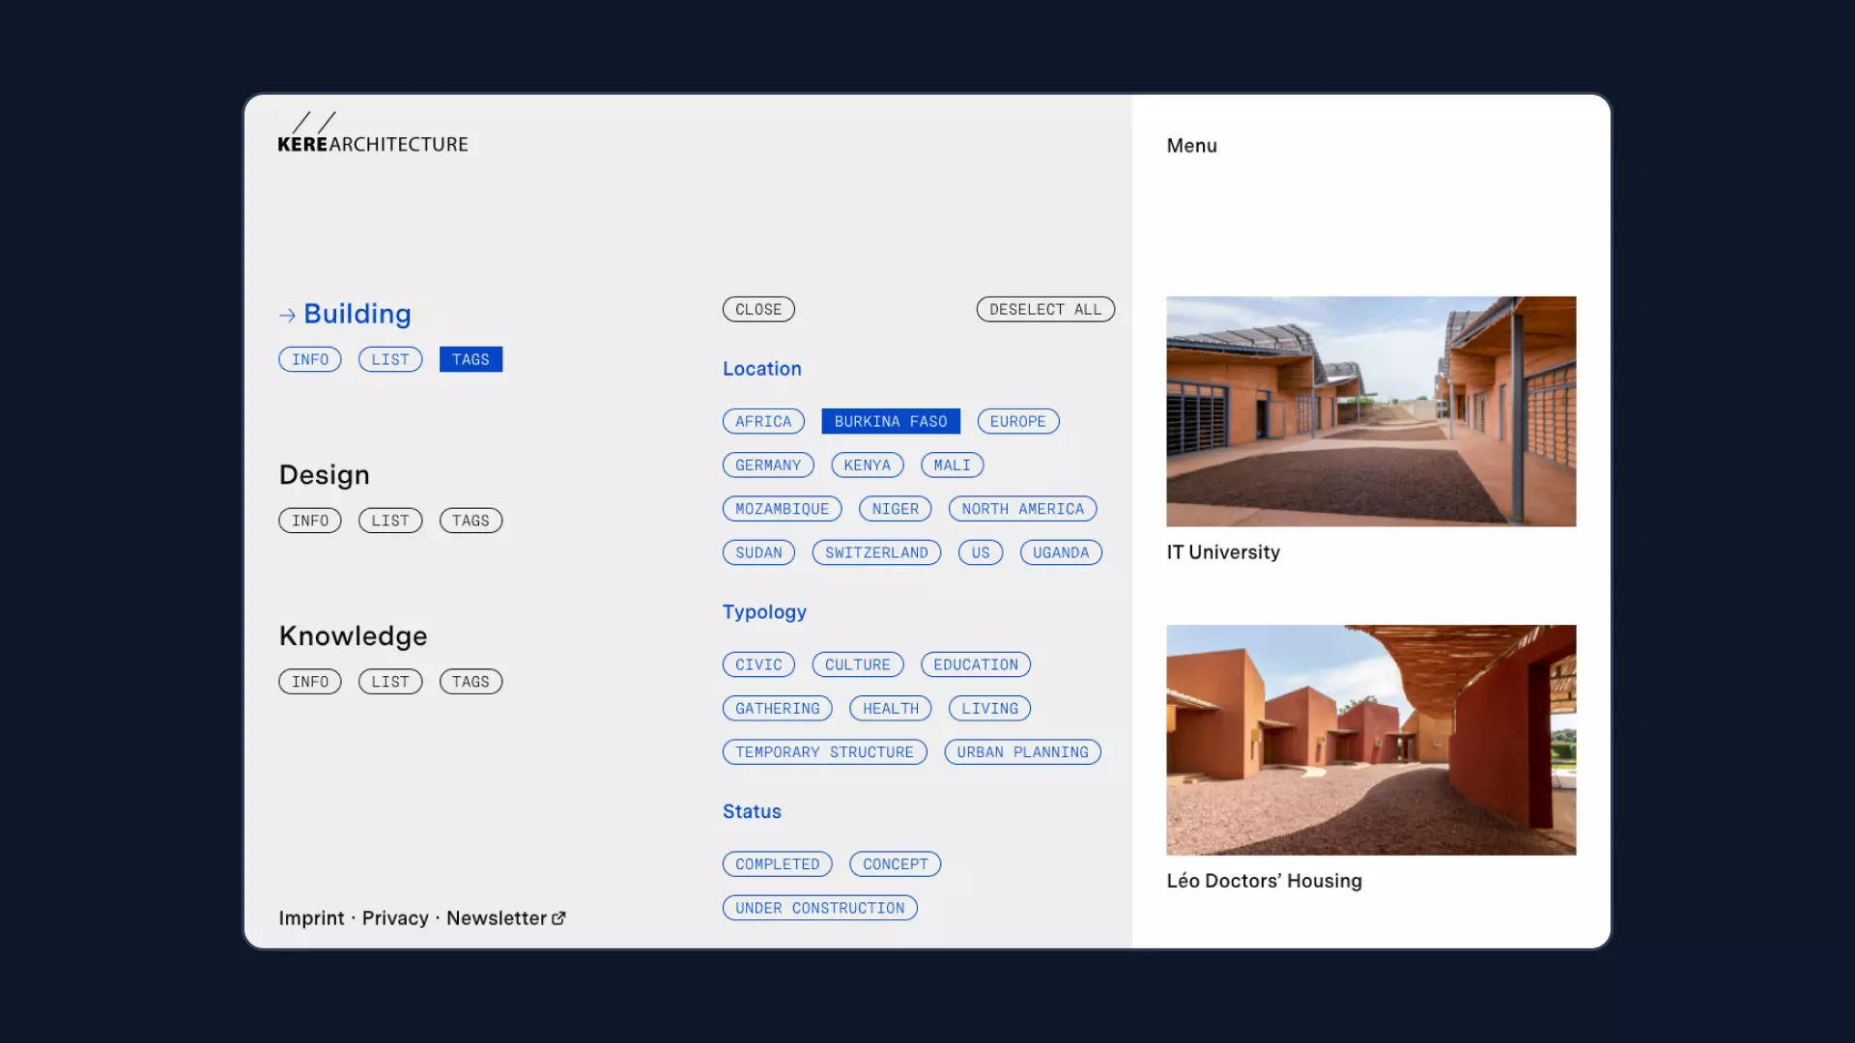Open the Imprint footer link
1855x1043 pixels.
(311, 918)
